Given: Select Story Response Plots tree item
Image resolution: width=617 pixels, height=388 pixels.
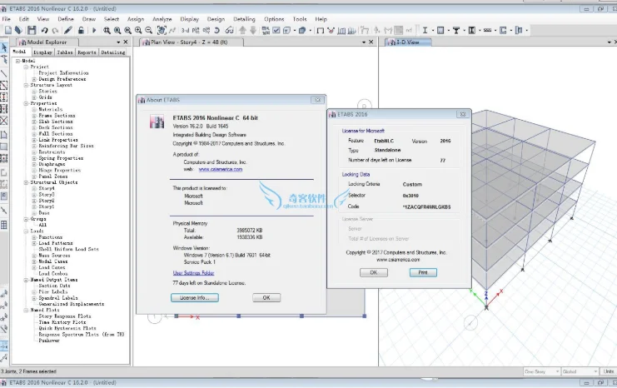Looking at the screenshot, I should point(65,316).
